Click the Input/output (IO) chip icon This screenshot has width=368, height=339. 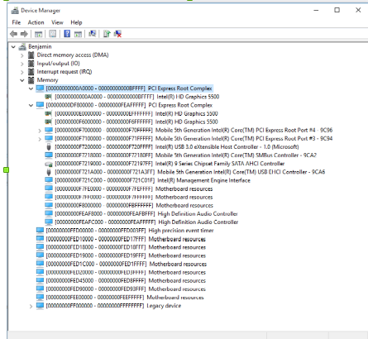coord(31,64)
